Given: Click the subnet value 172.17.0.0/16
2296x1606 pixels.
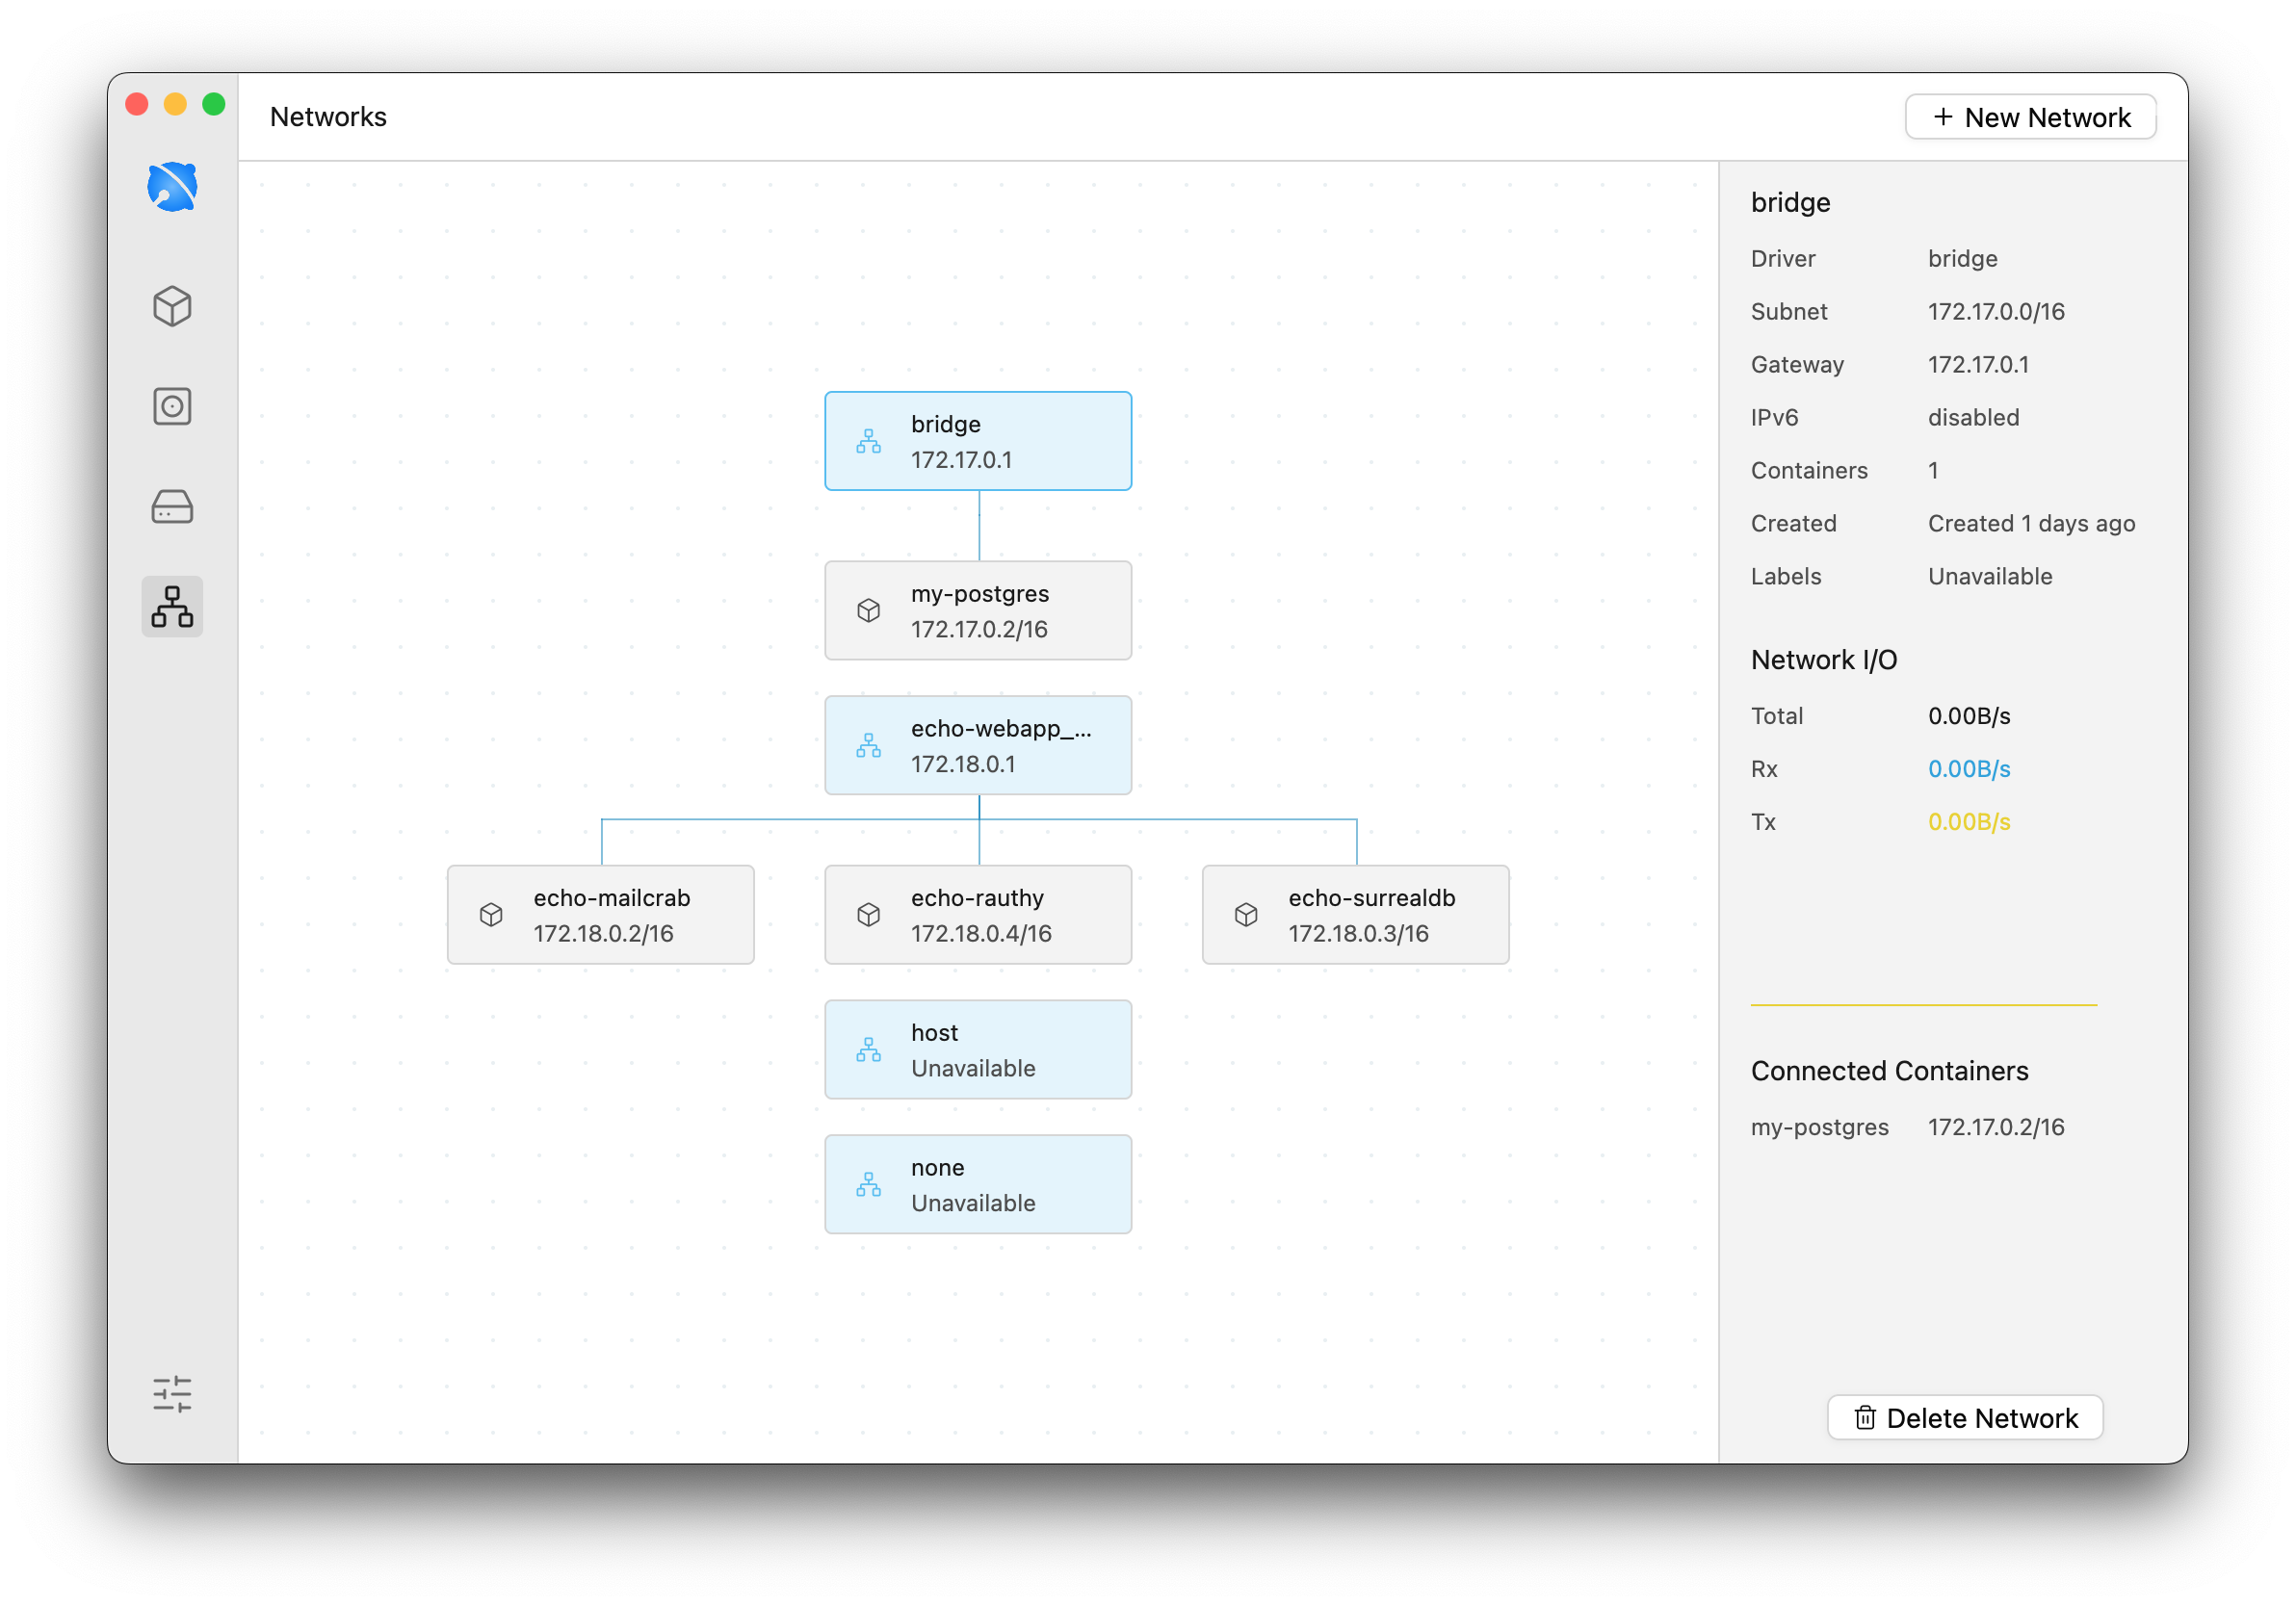Looking at the screenshot, I should (1996, 311).
